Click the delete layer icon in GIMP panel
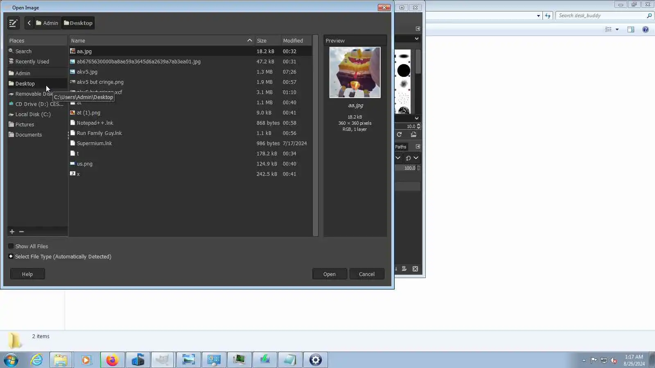This screenshot has width=655, height=368. (x=415, y=269)
